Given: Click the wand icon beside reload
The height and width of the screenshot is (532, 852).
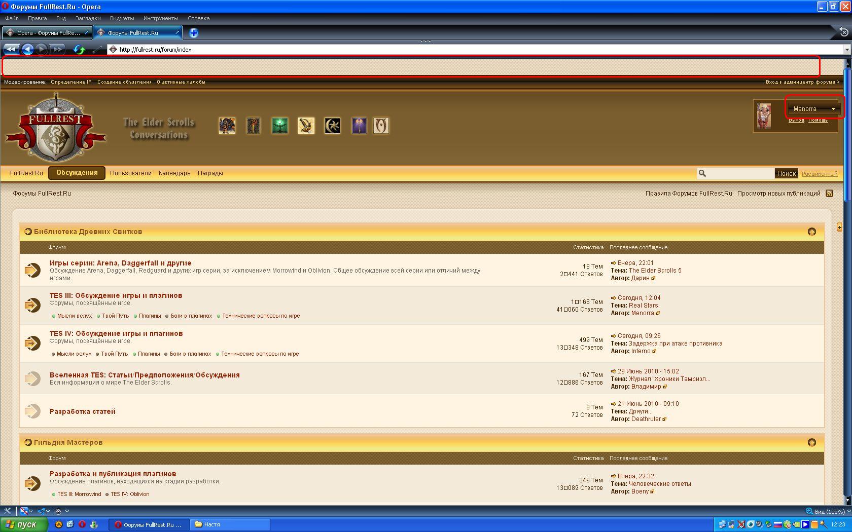Looking at the screenshot, I should point(97,50).
